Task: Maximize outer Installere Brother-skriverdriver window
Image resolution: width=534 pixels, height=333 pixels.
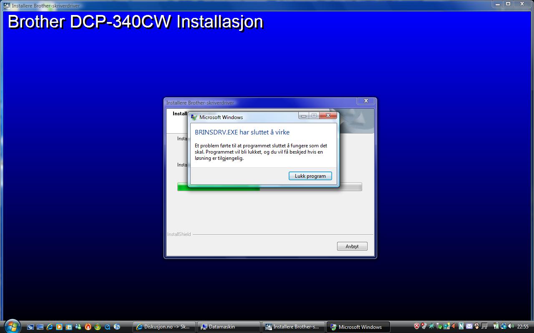Action: 508,4
